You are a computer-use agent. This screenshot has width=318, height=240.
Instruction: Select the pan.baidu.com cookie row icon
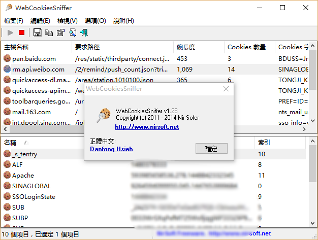[7, 58]
